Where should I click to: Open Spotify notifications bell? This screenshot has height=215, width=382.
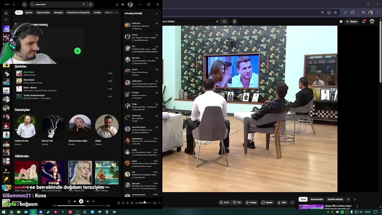coord(117,4)
